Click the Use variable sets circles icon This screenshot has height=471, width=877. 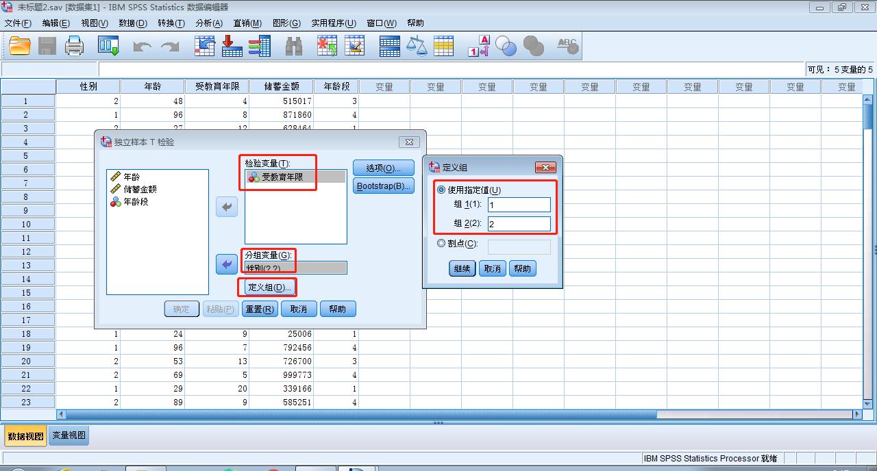506,46
